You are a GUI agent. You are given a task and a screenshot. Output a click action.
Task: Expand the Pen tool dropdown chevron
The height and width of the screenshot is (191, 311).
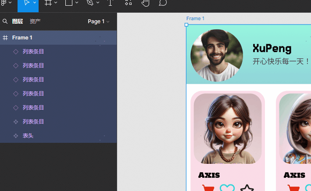point(98,3)
